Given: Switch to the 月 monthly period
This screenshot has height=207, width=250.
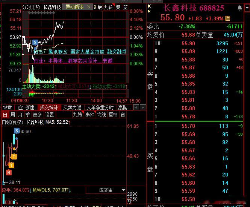Looking at the screenshot, I should [x=20, y=115].
